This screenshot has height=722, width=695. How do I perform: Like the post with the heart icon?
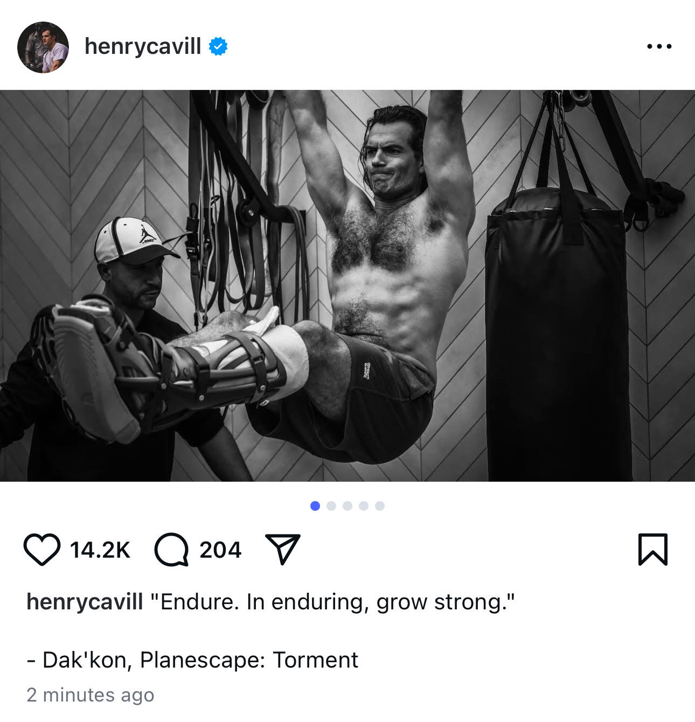pyautogui.click(x=42, y=550)
